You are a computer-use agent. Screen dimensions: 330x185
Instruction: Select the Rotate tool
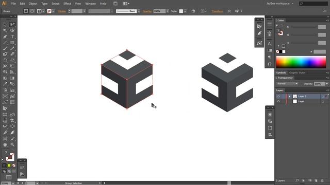pyautogui.click(x=5, y=61)
